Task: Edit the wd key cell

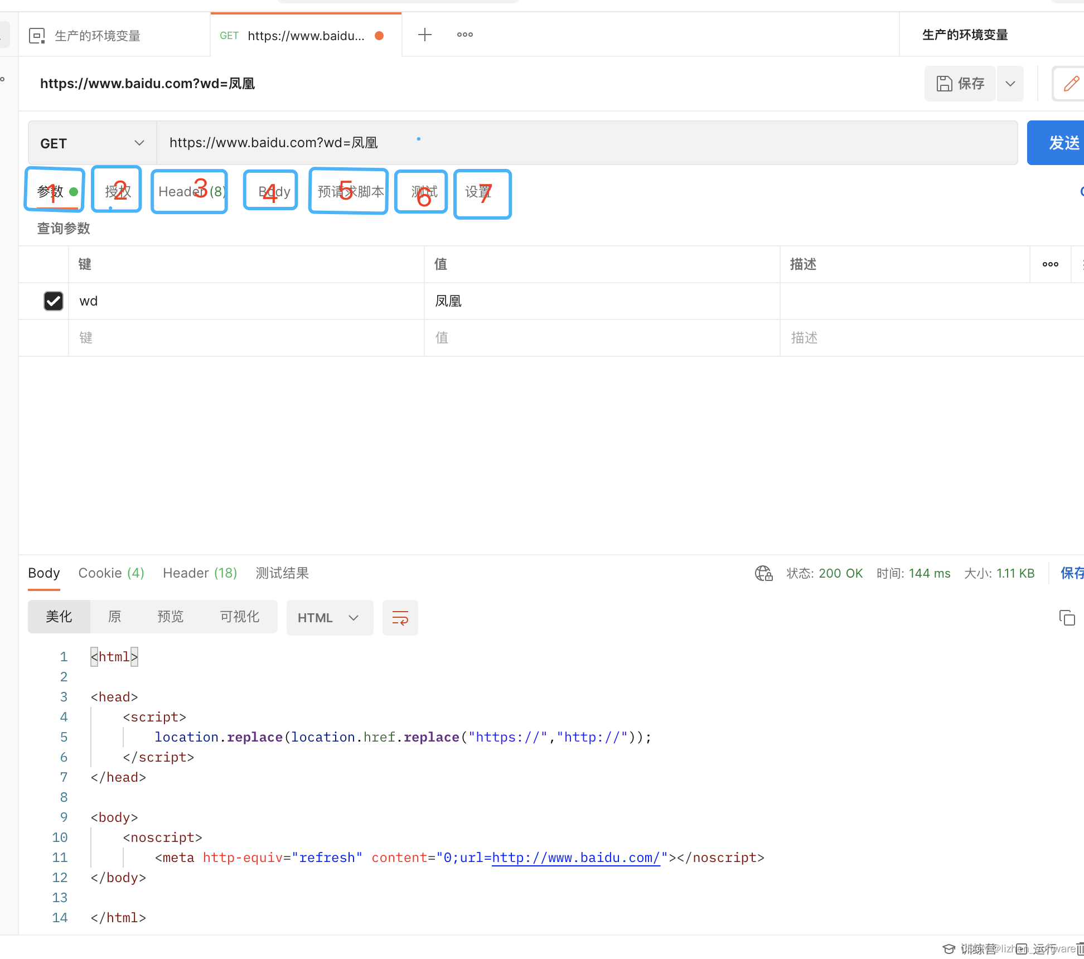Action: pos(246,301)
